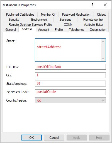Open the Account tab
This screenshot has width=112, height=143.
[x=44, y=30]
